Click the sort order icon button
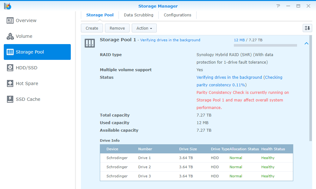 (307, 28)
